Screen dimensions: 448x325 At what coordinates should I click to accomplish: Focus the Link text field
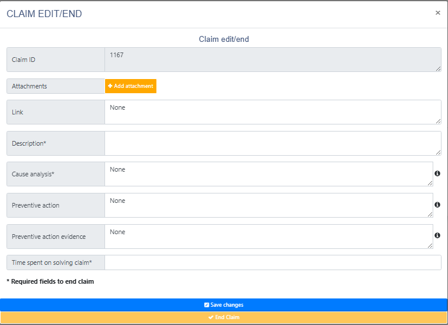coord(272,112)
